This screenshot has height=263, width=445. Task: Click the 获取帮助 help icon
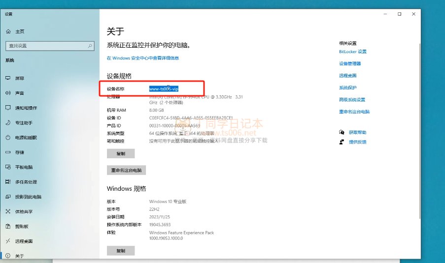[x=342, y=132]
